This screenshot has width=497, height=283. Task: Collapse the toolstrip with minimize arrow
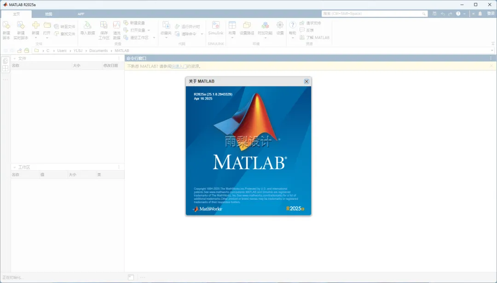493,44
